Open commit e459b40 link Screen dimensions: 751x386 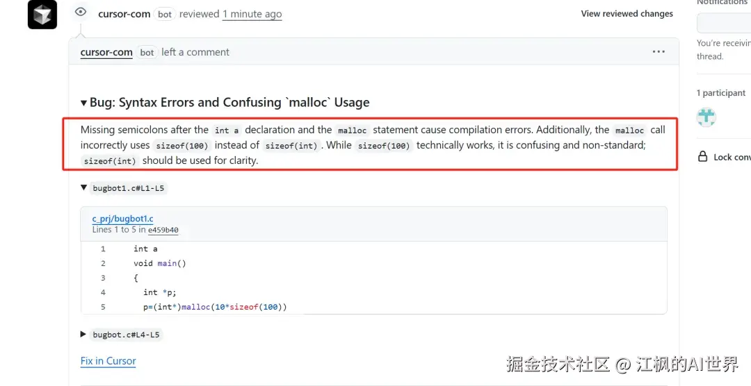pyautogui.click(x=163, y=230)
